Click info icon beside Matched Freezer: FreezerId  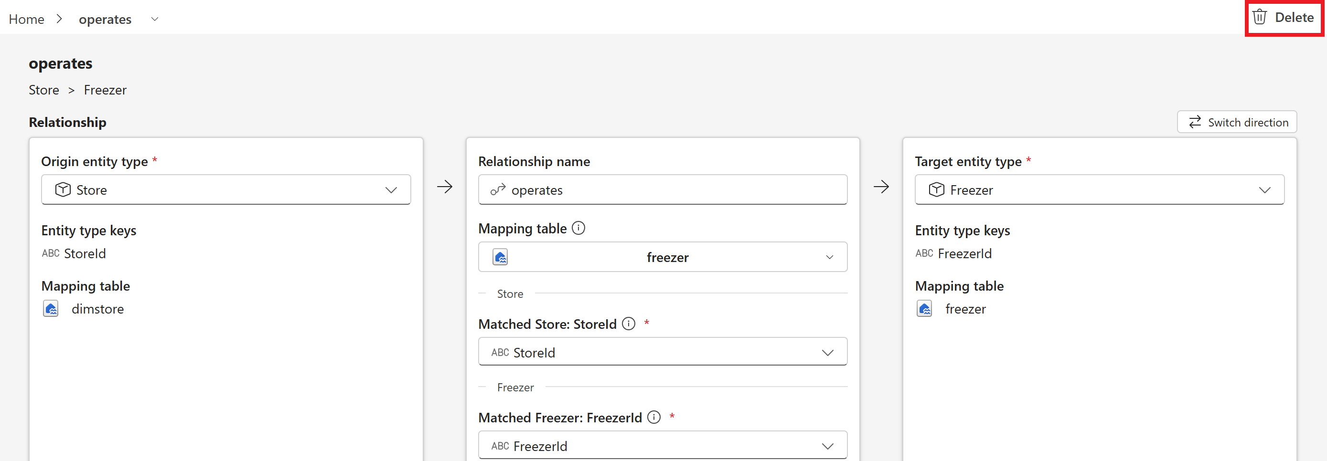(x=654, y=417)
